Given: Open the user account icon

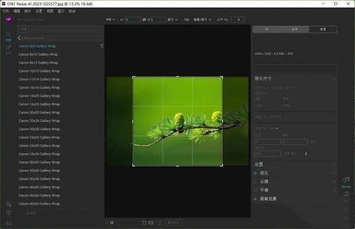Looking at the screenshot, I should [9, 204].
